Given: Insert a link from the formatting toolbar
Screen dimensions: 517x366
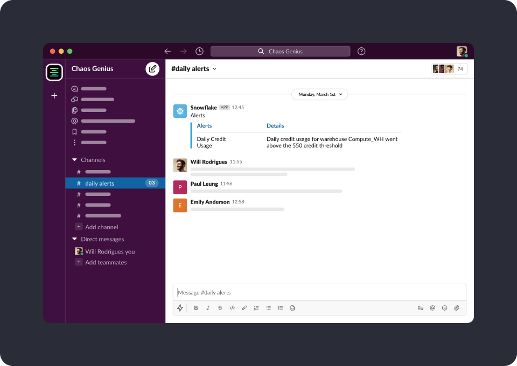Looking at the screenshot, I should (x=244, y=307).
